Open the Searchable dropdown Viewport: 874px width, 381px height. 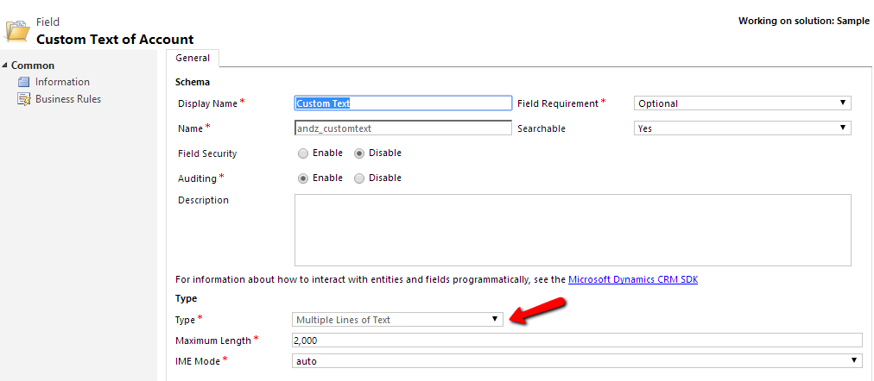point(742,128)
